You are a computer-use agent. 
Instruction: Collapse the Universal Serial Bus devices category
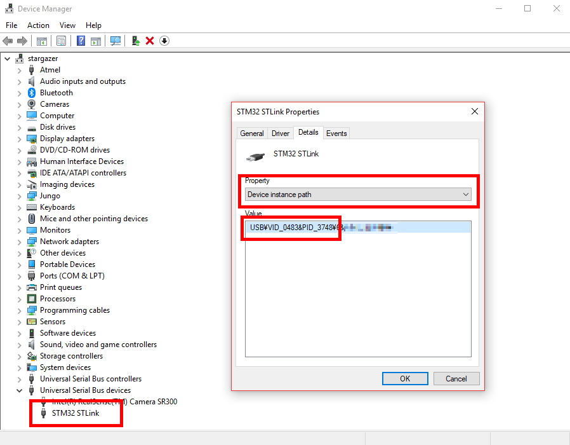point(19,390)
